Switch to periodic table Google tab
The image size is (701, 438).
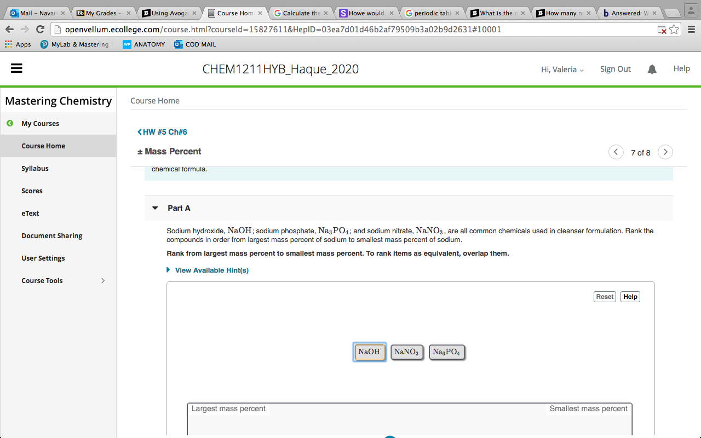point(432,13)
